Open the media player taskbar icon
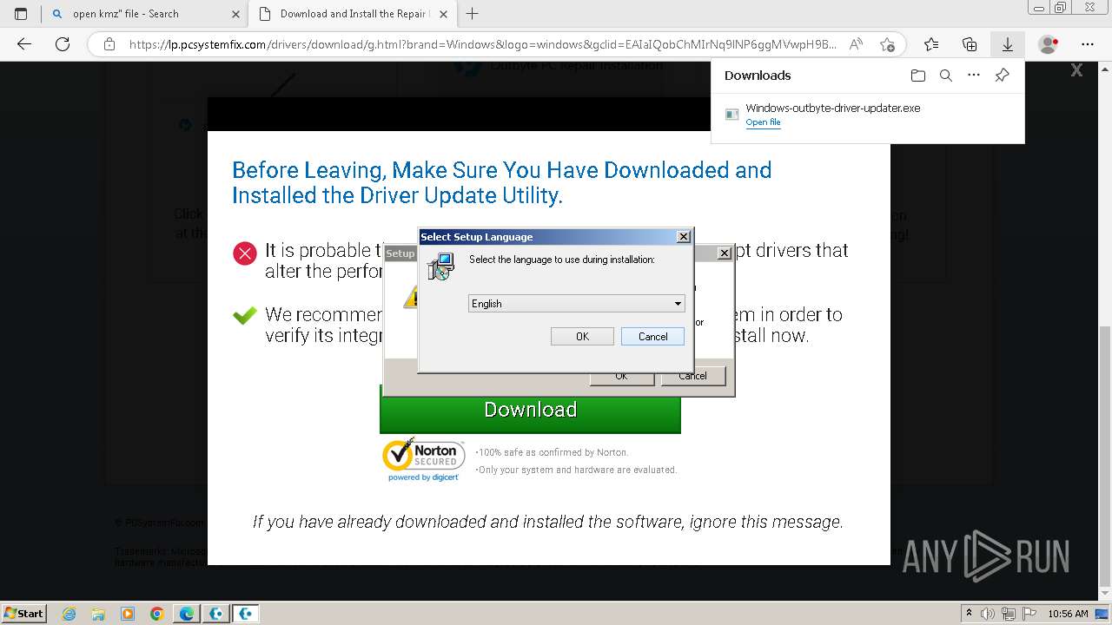Viewport: 1112px width, 625px height. coord(128,614)
